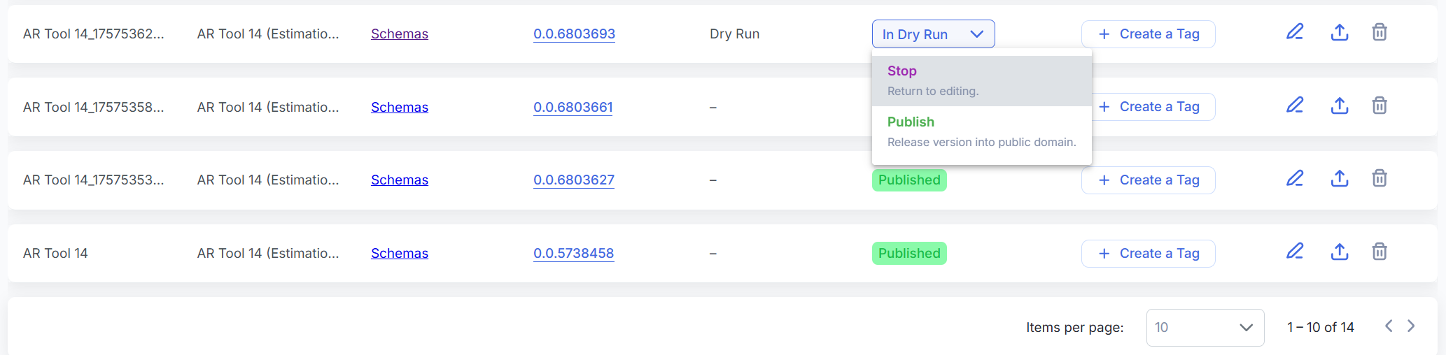Viewport: 1446px width, 355px height.
Task: Export policy version 0.0.5738458
Action: coord(1340,252)
